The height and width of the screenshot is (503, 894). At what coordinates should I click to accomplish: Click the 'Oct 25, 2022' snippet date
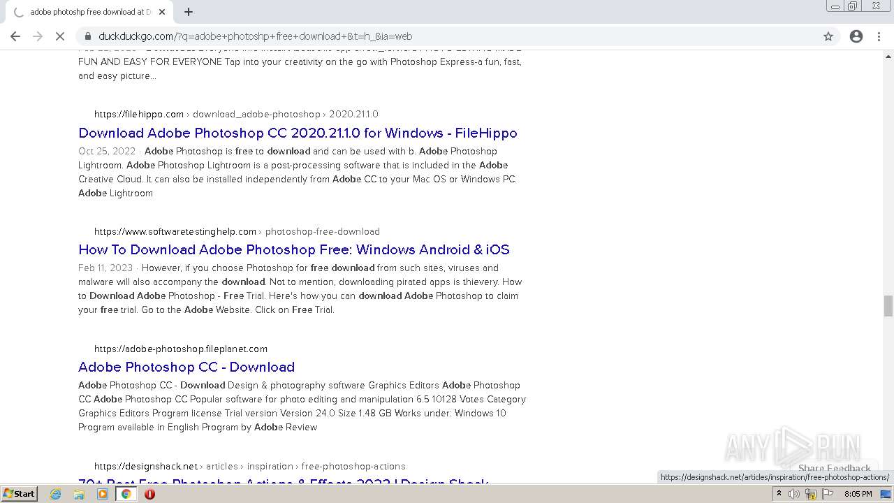coord(107,151)
